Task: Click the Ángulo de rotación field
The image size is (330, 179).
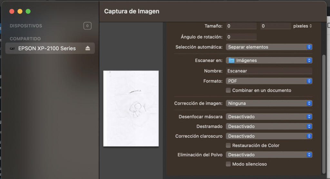Action: pyautogui.click(x=241, y=37)
